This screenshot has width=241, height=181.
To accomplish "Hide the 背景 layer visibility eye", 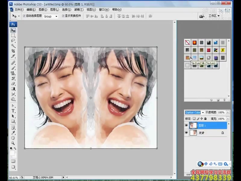I will point(186,132).
